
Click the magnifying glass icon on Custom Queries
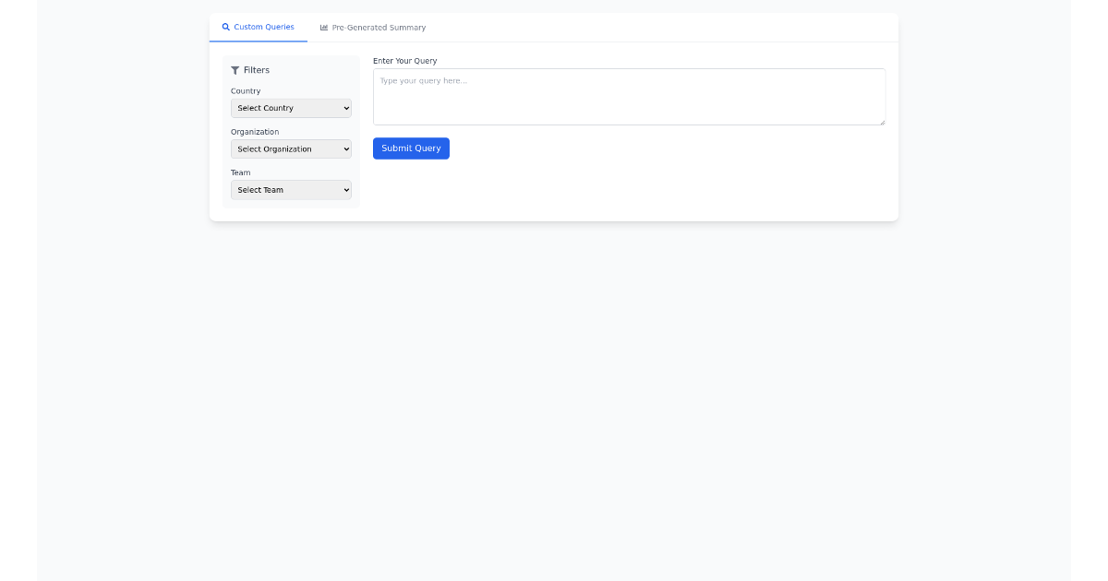225,27
